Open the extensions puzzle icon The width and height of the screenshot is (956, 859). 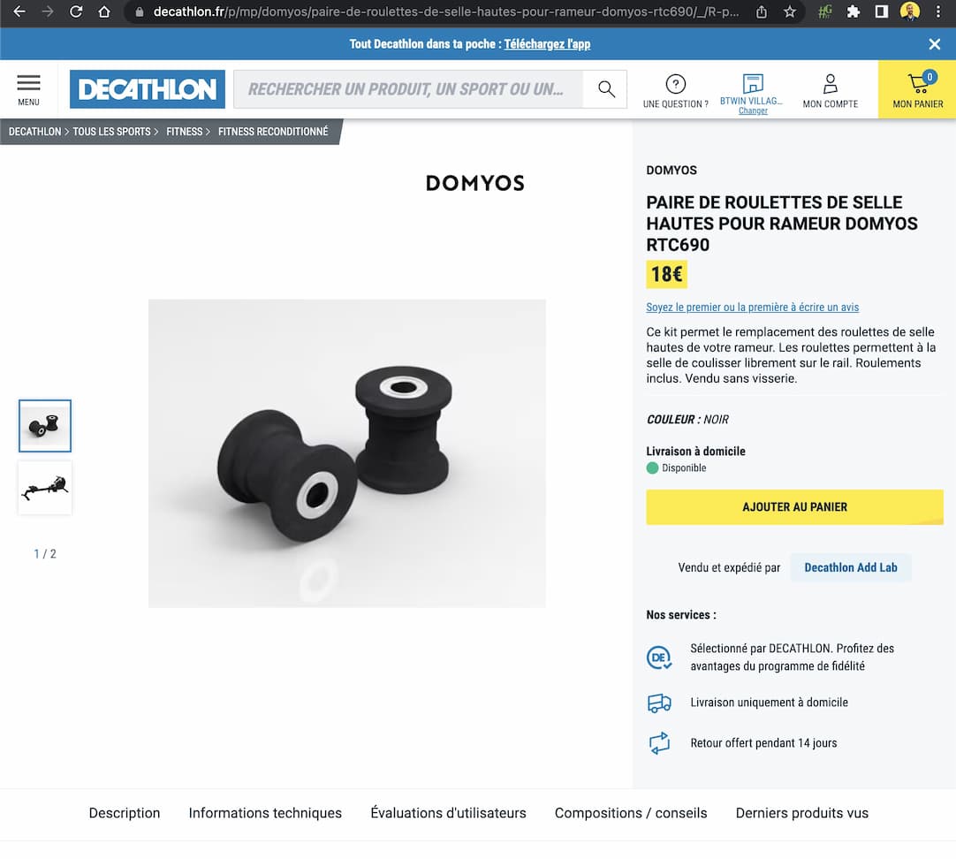point(854,11)
